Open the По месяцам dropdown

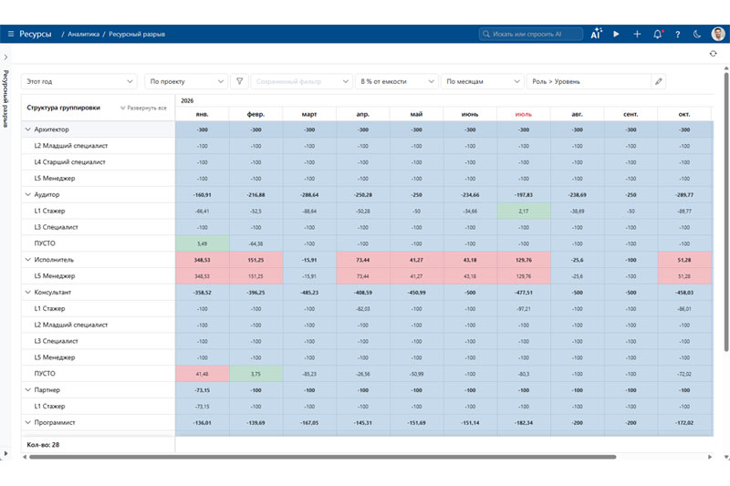click(483, 81)
